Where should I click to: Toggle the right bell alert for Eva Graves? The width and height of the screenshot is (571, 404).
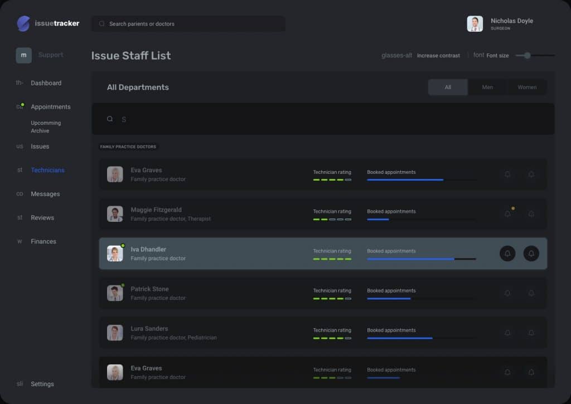531,174
